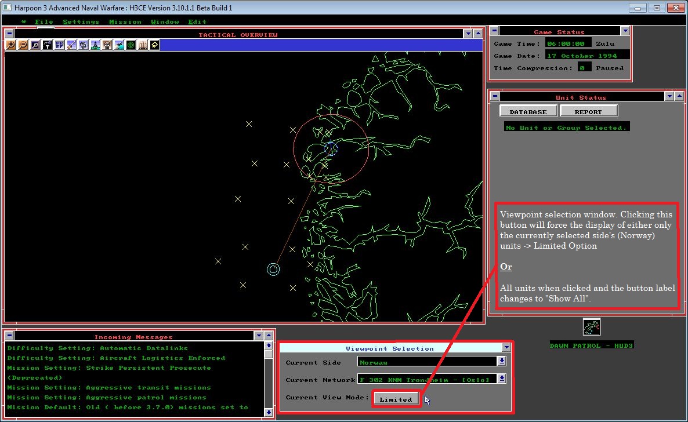Click the Paused status text
Screen dimensions: 688x422
pyautogui.click(x=610, y=68)
